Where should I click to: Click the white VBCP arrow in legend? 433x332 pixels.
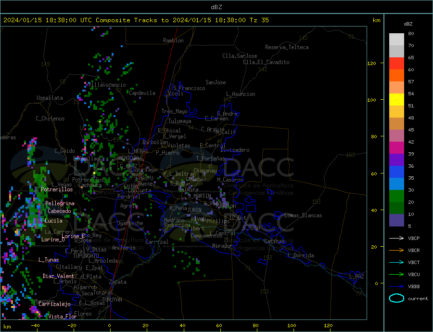[396, 238]
